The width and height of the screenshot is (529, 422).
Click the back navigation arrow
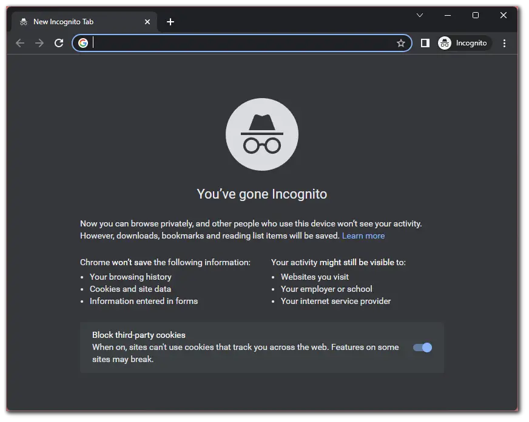(20, 43)
